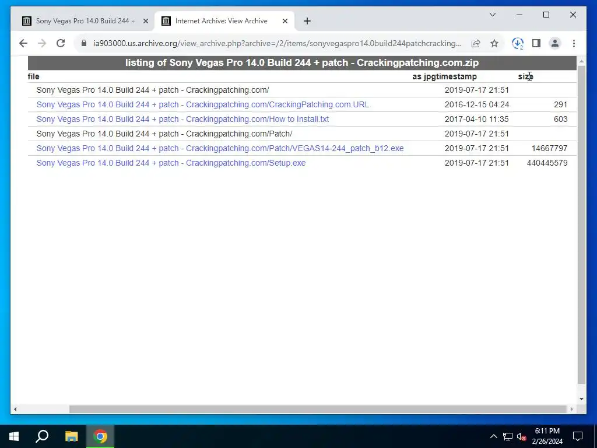Show hidden system tray icons

pos(493,436)
